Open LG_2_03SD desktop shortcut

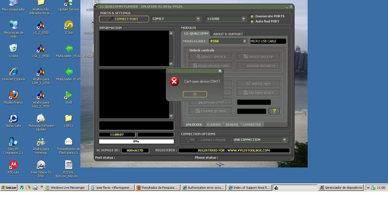[x=41, y=27]
